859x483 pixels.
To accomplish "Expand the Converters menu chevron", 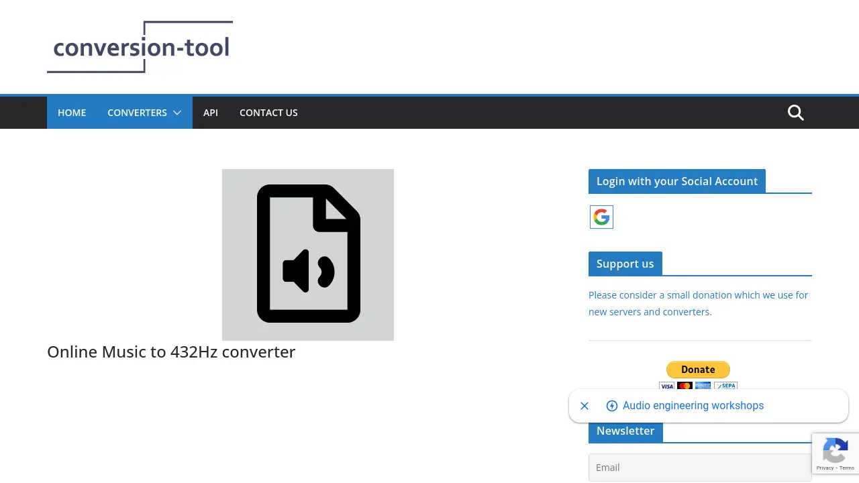I will tap(177, 113).
